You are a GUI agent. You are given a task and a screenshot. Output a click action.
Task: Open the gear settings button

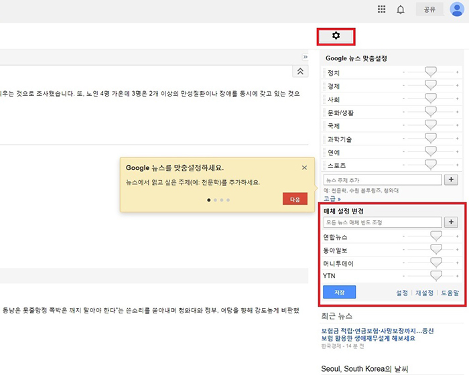pos(336,35)
